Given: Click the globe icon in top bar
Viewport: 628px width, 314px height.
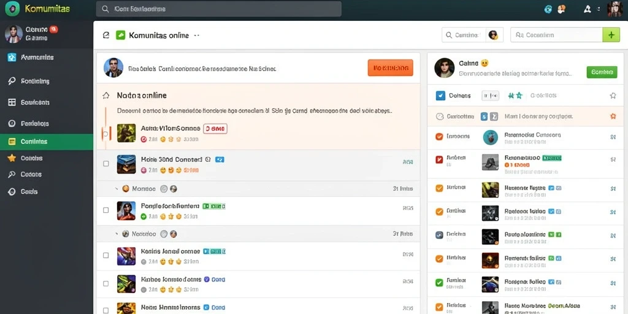Looking at the screenshot, I should click(x=549, y=9).
